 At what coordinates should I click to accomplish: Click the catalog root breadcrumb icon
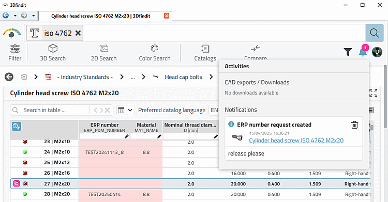coord(24,77)
